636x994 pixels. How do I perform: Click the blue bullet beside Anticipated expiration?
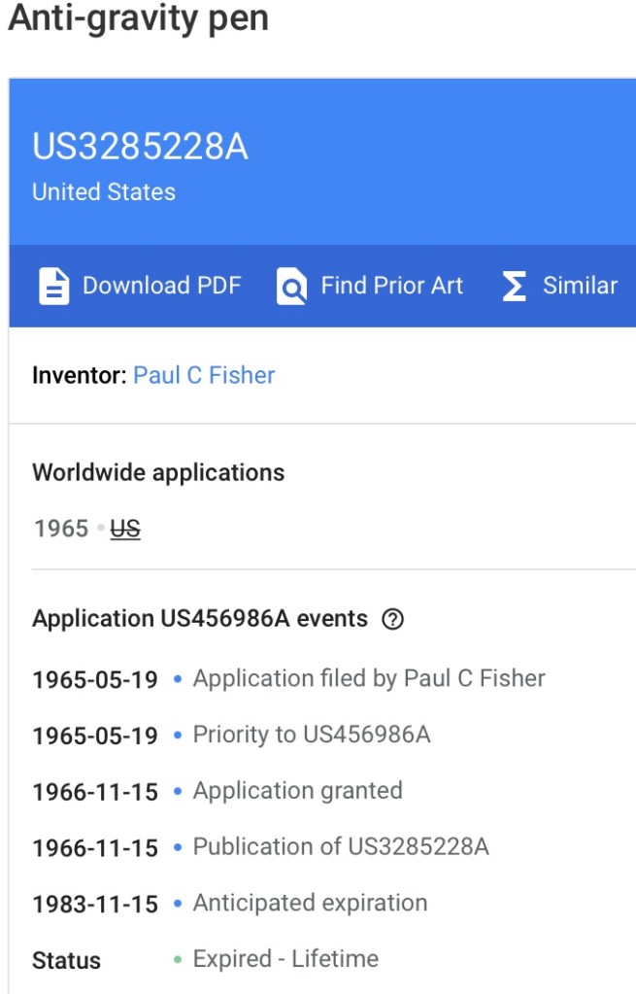pyautogui.click(x=178, y=904)
